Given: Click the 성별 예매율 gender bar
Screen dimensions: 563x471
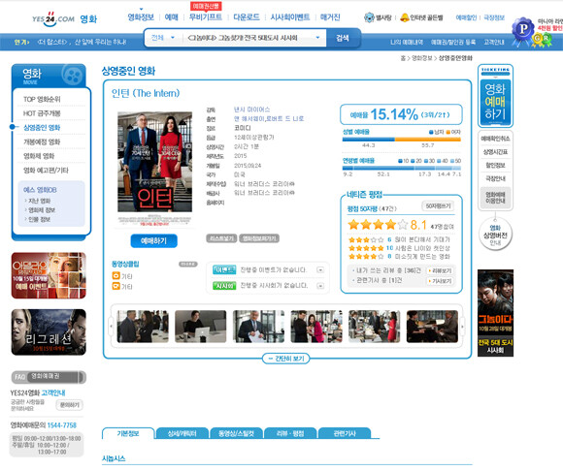Looking at the screenshot, I should (x=402, y=140).
